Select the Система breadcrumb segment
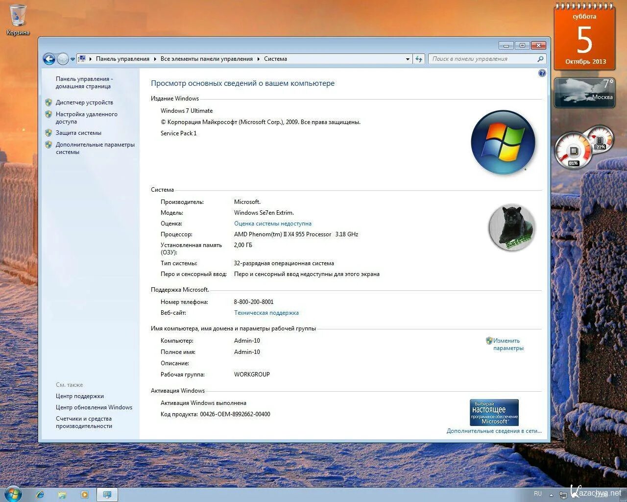This screenshot has width=627, height=502. (275, 59)
